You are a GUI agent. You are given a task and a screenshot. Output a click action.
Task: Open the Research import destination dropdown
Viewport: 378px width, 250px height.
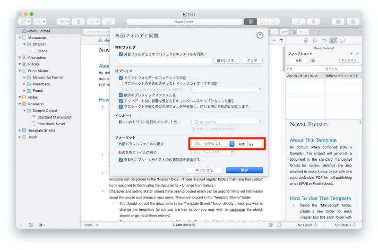(227, 122)
